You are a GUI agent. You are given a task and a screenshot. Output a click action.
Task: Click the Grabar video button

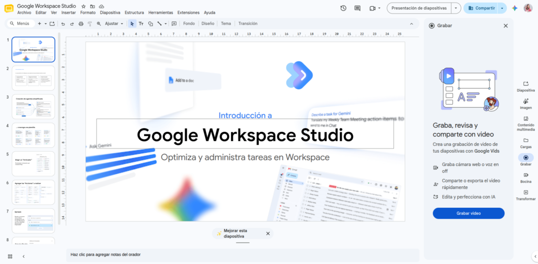coord(468,213)
